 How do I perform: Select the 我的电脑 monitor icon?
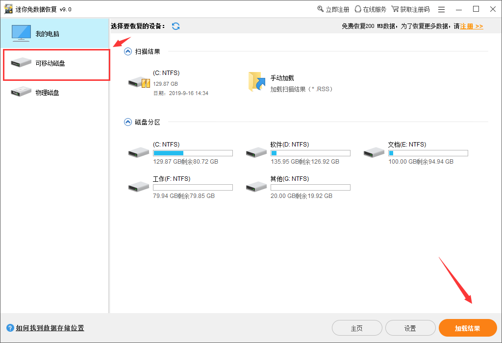click(21, 33)
